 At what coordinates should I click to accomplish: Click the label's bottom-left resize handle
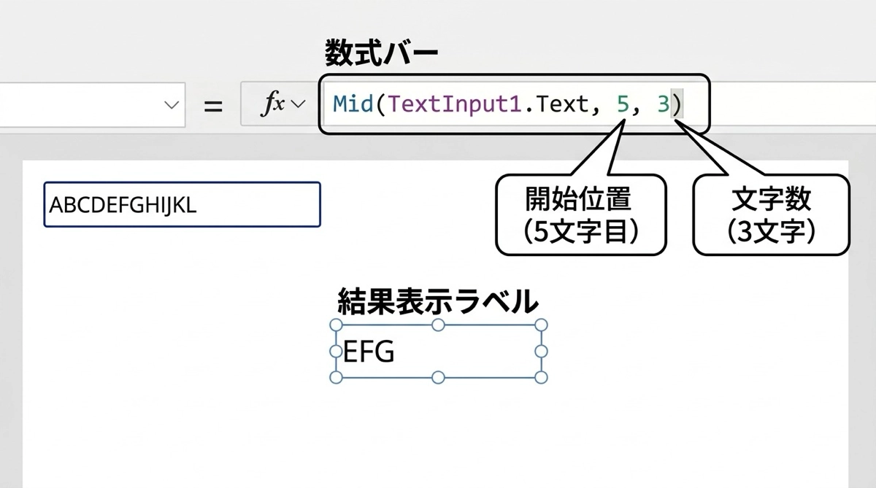point(337,377)
